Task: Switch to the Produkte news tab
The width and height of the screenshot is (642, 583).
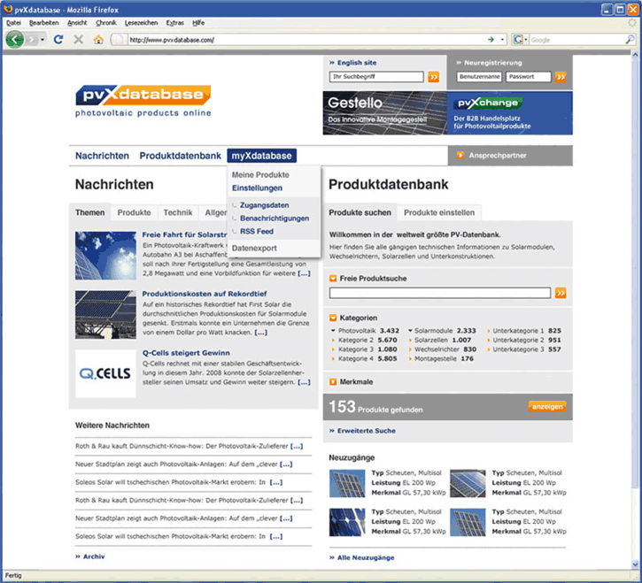Action: coord(134,212)
